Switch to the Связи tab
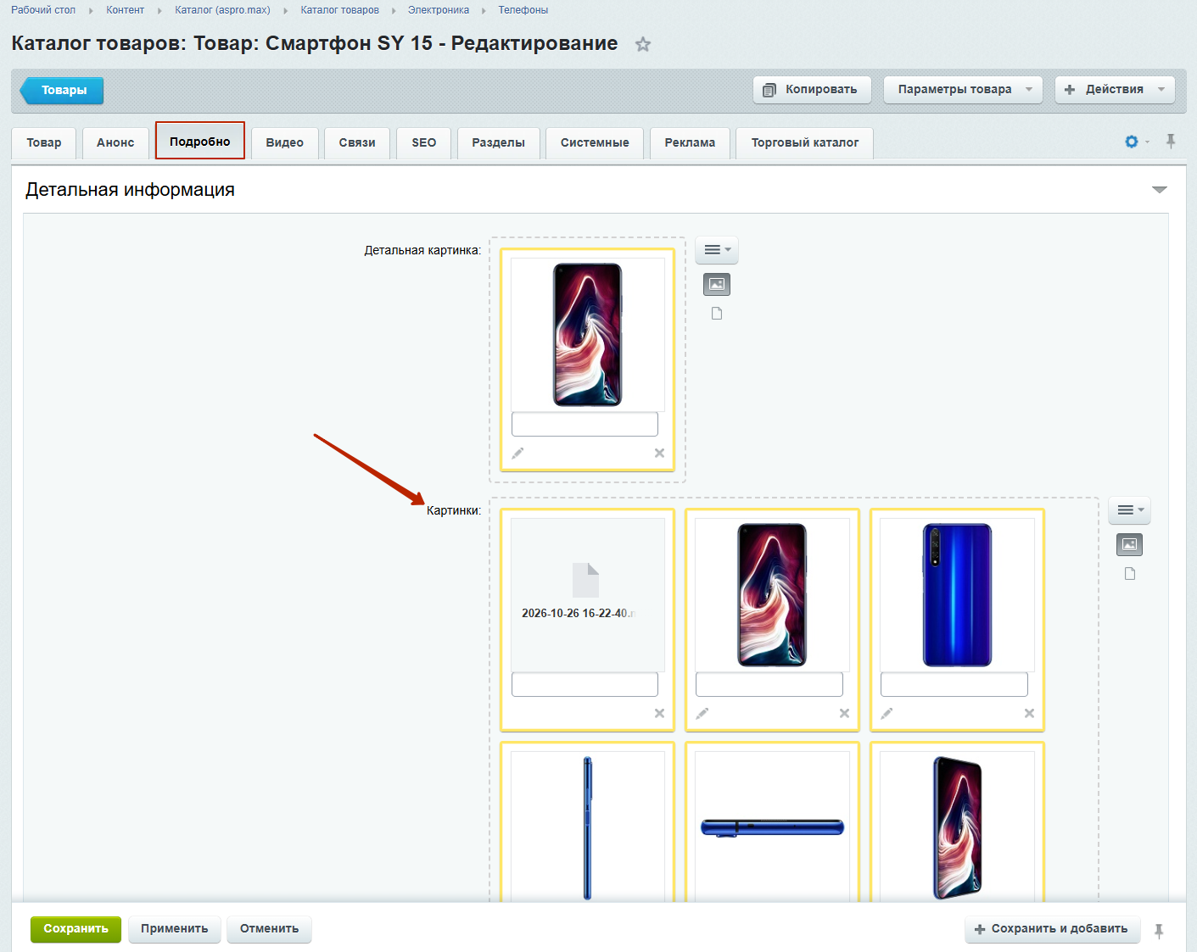The height and width of the screenshot is (952, 1197). coord(357,143)
